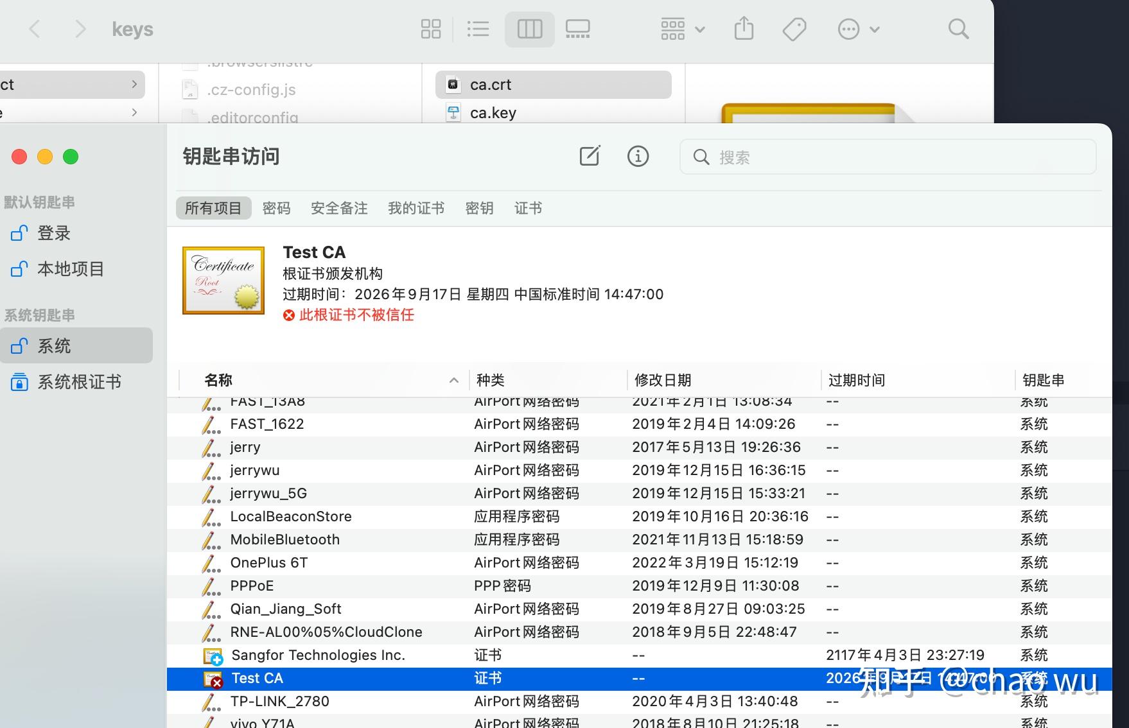Click the Share icon in Finder toolbar
This screenshot has height=728, width=1129.
click(744, 29)
